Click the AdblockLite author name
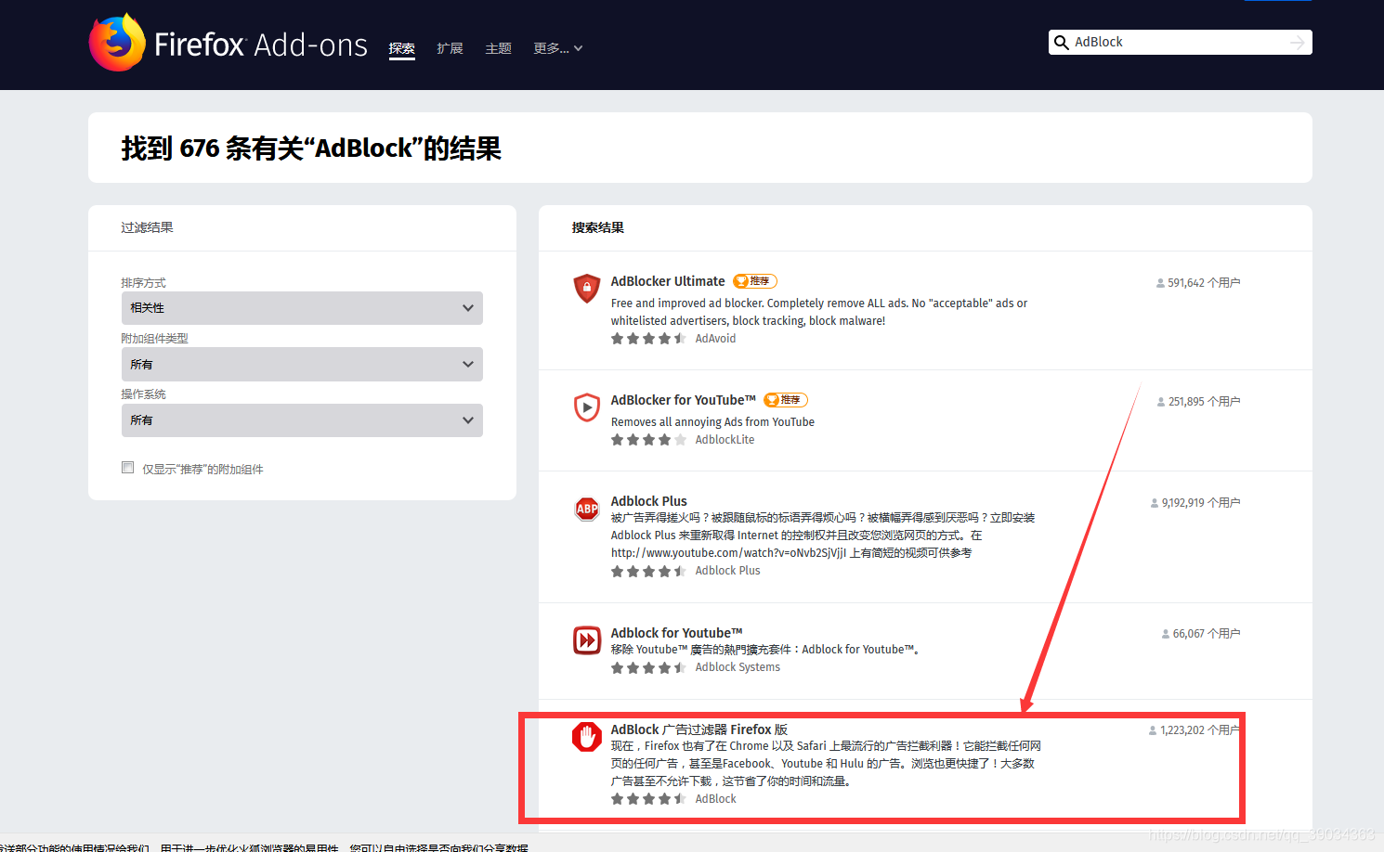 click(x=725, y=440)
